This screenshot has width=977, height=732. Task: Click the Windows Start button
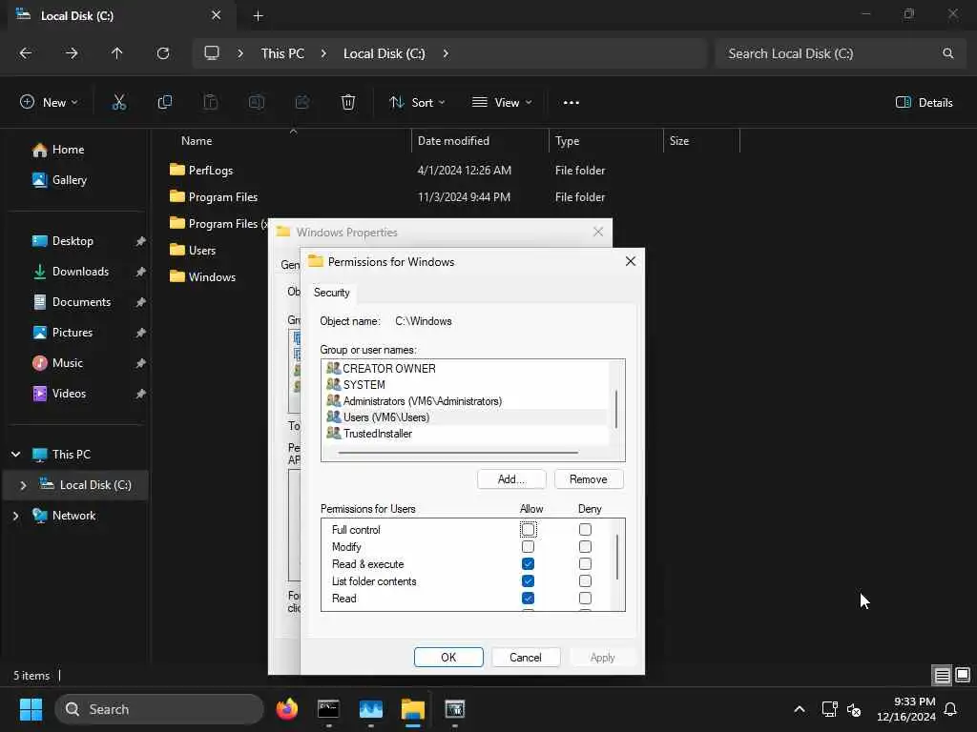[x=31, y=709]
